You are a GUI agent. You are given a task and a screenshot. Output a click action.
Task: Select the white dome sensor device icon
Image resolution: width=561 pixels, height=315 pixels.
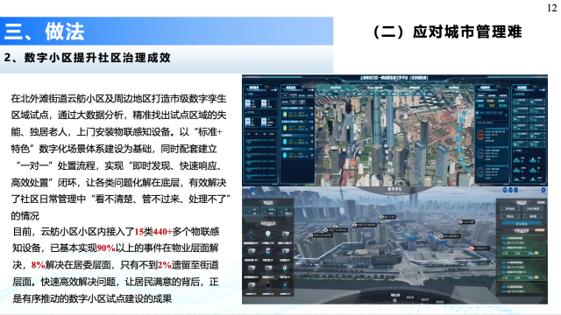[x=268, y=234]
